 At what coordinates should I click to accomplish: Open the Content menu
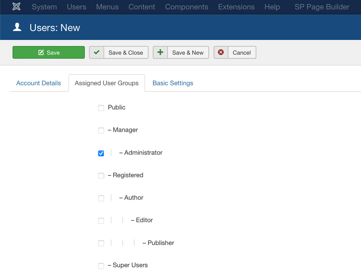142,7
